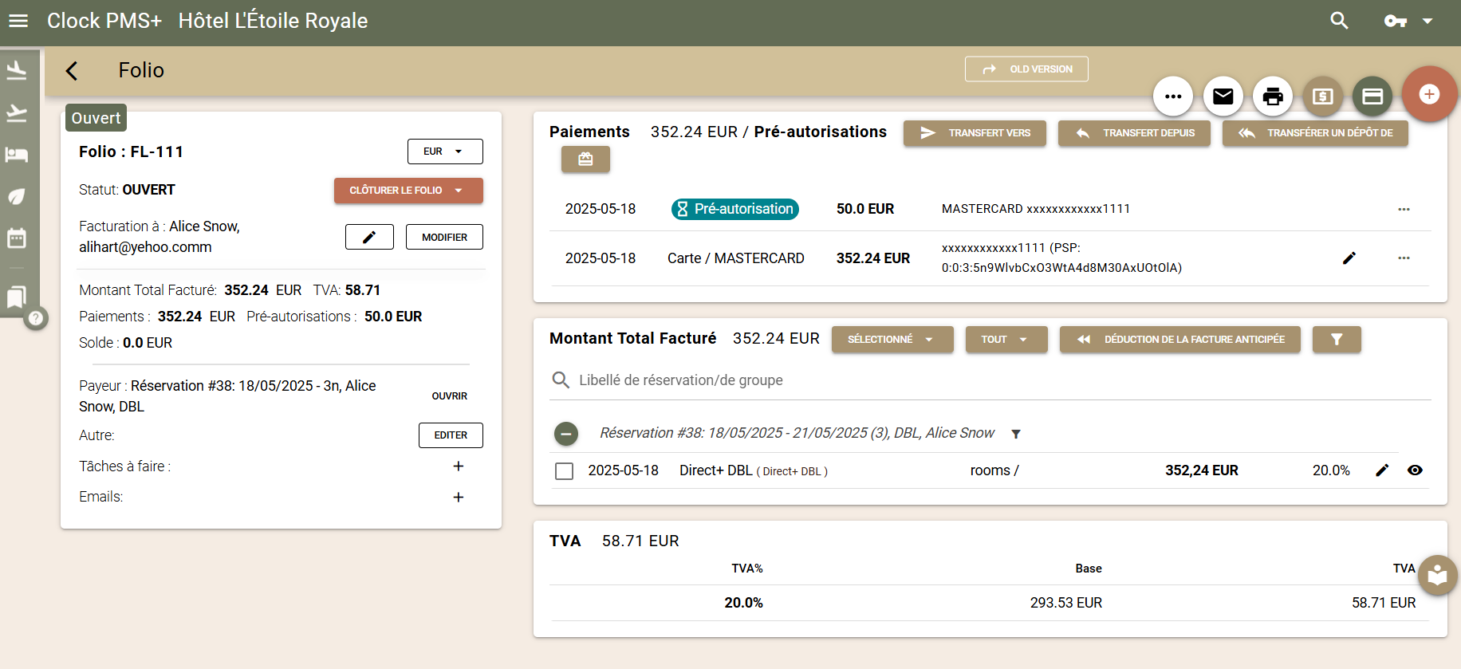
Task: Click the filter funnel button
Action: 1337,340
